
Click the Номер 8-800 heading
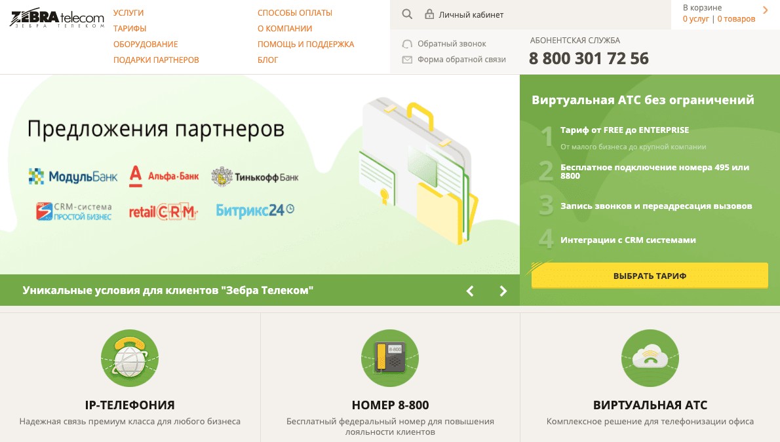(x=390, y=405)
